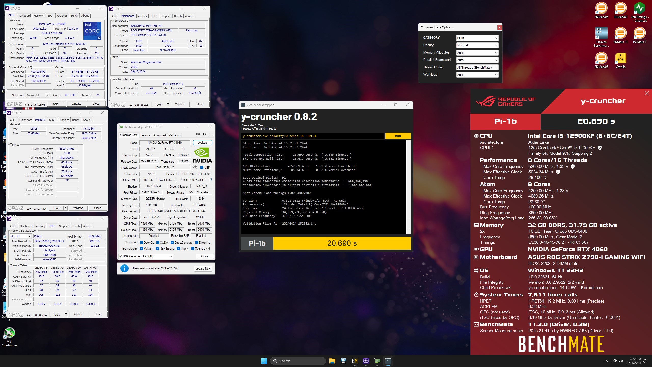
Task: Open Heaven Benchmark desktop icon
Action: (601, 37)
